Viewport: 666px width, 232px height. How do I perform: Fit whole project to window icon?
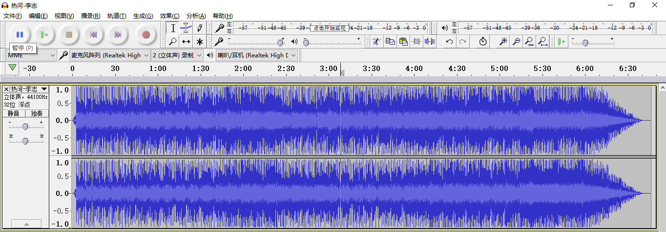coord(542,41)
